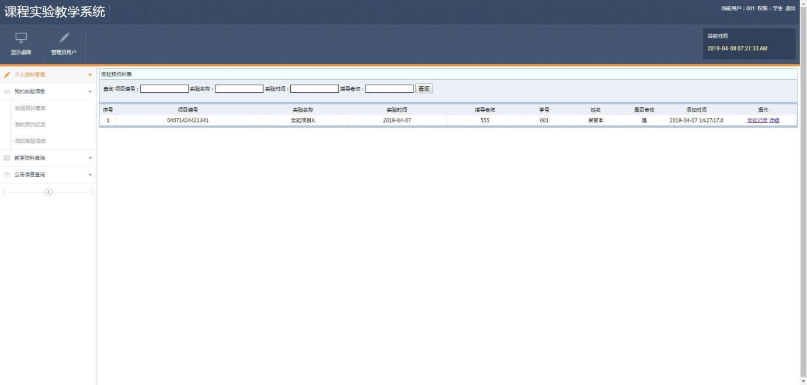Click the 查询 search button
Viewport: 807px width, 385px height.
pyautogui.click(x=424, y=89)
